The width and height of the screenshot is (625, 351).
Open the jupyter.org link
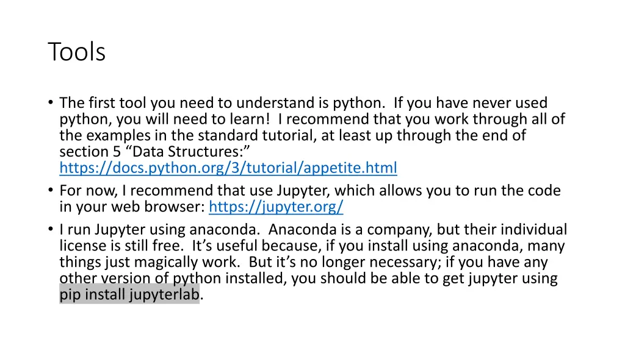[276, 207]
